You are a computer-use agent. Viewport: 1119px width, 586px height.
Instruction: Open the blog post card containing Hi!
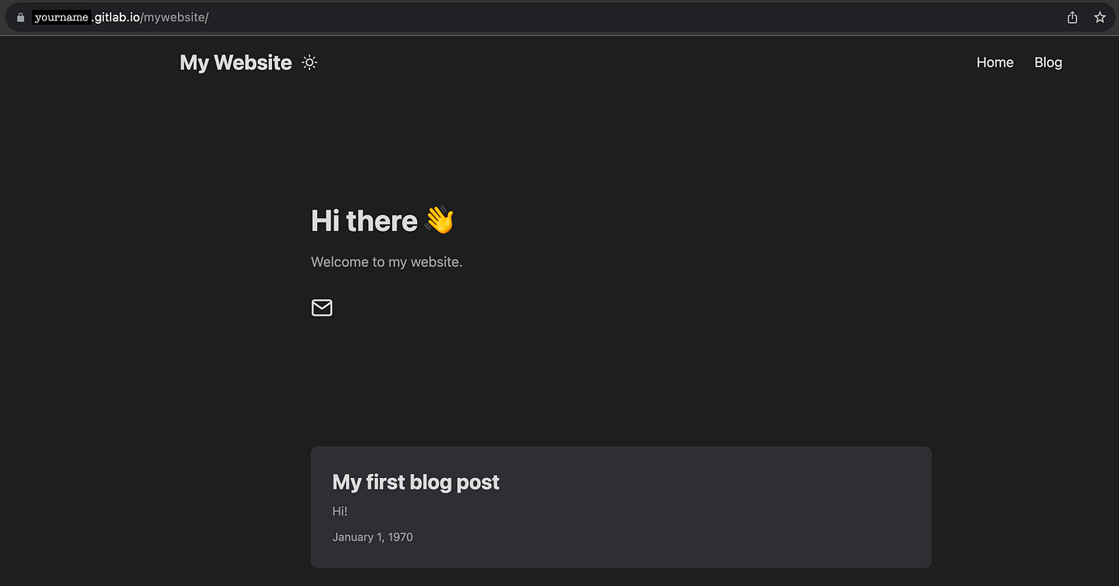[x=620, y=507]
